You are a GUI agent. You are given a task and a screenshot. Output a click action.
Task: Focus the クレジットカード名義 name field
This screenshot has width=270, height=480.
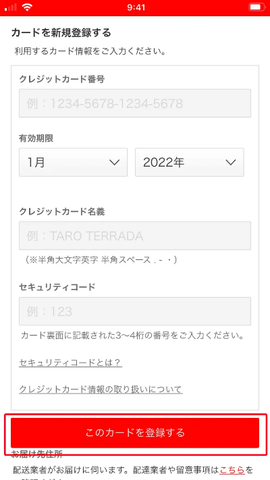pos(135,236)
